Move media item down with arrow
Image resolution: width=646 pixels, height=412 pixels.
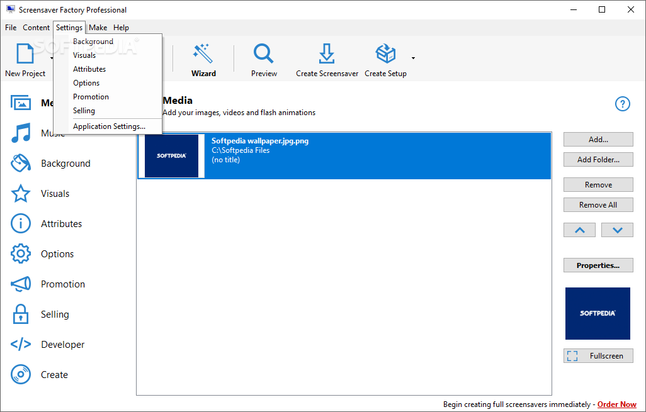tap(617, 230)
